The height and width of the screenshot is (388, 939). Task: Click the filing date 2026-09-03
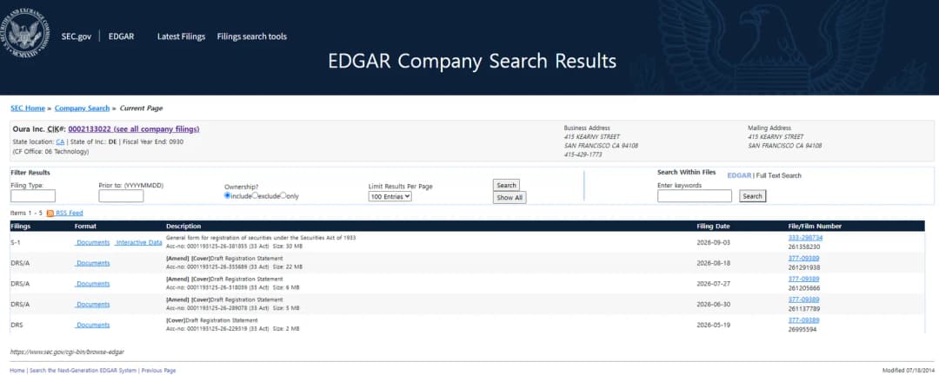point(713,243)
